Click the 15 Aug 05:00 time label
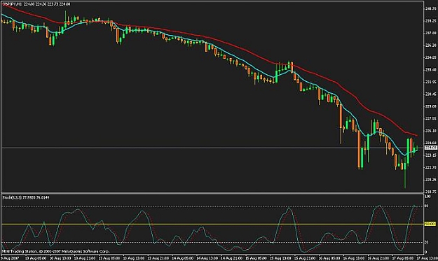The image size is (438, 261). [x=256, y=258]
